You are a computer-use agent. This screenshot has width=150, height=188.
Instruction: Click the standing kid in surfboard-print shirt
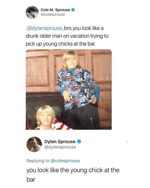78,89
